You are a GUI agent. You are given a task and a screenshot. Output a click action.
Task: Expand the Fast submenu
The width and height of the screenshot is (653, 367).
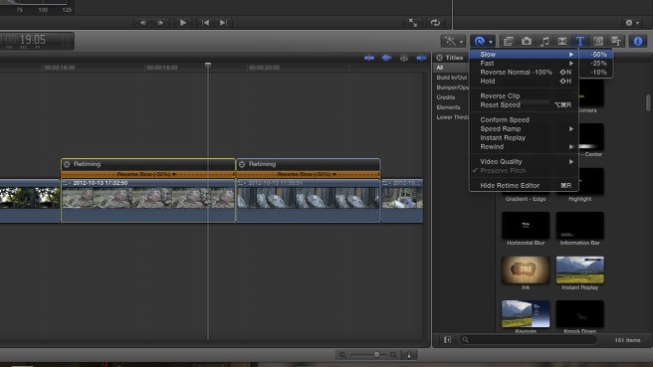tap(524, 64)
